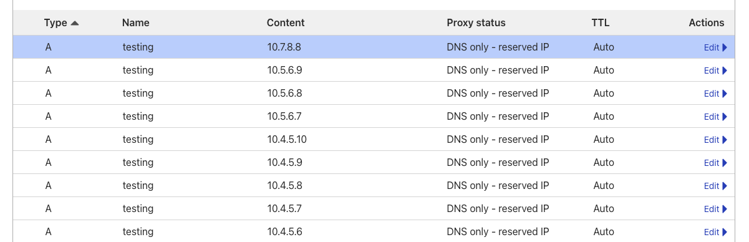The height and width of the screenshot is (242, 749).
Task: Expand Edit arrow for record 10.4.5.7
Action: 725,209
